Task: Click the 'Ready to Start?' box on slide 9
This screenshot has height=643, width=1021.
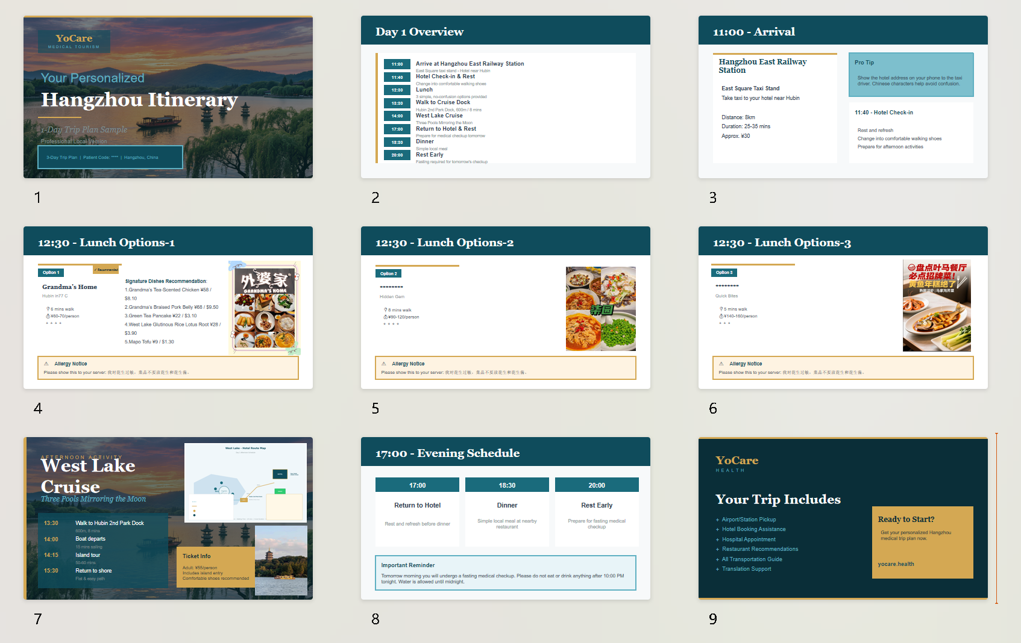Action: 923,542
